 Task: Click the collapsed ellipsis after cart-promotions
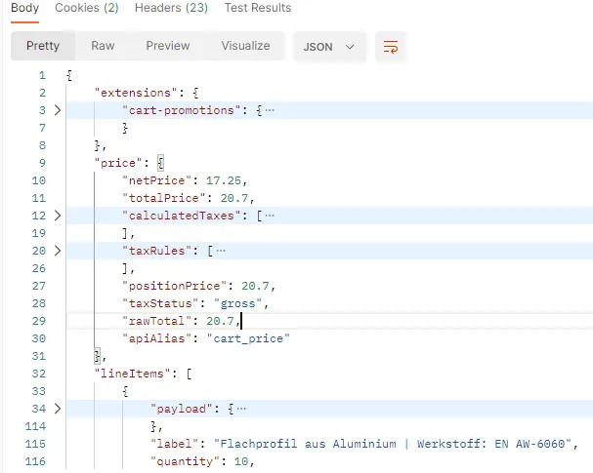pyautogui.click(x=270, y=110)
